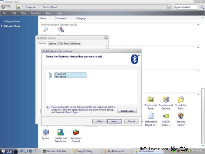
Task: Expand the Computer breadcrumb arrow
Action: [39, 7]
